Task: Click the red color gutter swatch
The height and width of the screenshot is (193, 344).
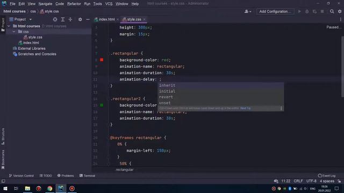Action: 102,60
